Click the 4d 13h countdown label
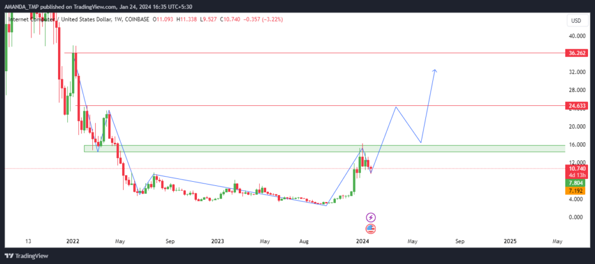Viewport: 595px width, 264px height. 576,175
